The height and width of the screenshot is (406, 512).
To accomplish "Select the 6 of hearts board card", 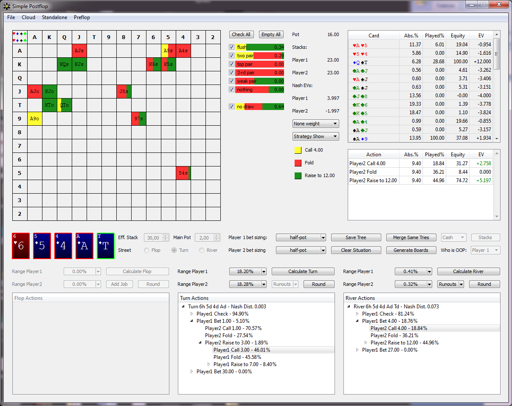I will click(x=21, y=245).
